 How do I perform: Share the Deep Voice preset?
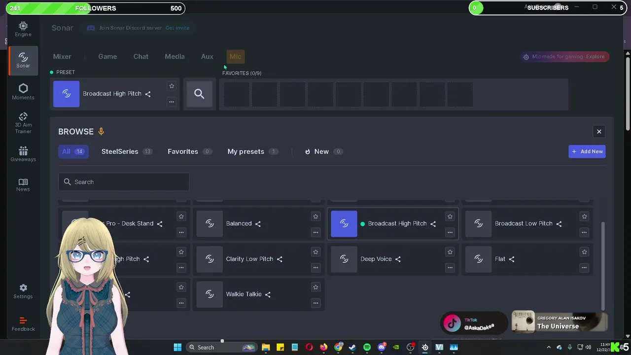tap(398, 259)
